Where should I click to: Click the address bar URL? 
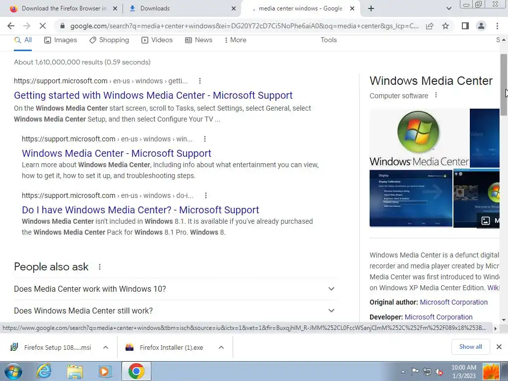[245, 26]
